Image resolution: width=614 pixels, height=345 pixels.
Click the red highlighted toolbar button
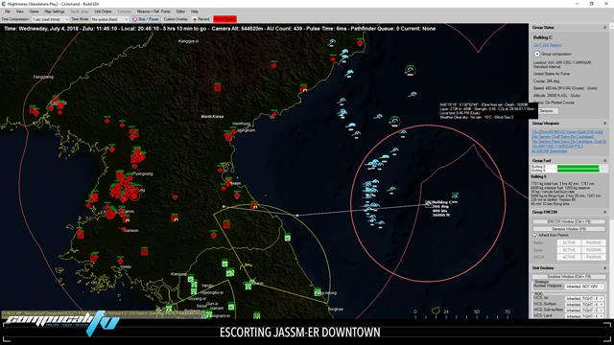(224, 19)
